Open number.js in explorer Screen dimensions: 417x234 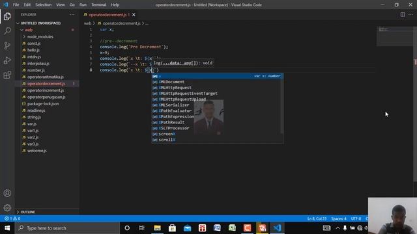point(36,70)
